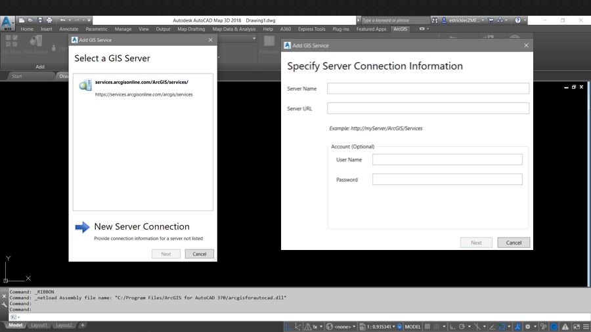Click New Server Connection link
Viewport: 591px width, 332px height.
tap(142, 226)
